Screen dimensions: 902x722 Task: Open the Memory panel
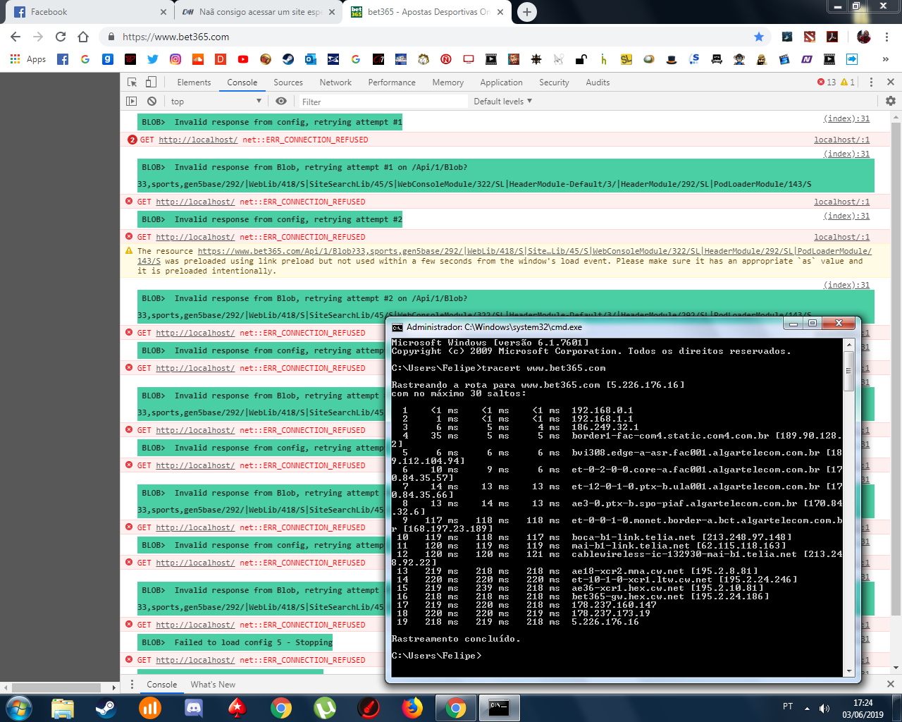pyautogui.click(x=448, y=82)
